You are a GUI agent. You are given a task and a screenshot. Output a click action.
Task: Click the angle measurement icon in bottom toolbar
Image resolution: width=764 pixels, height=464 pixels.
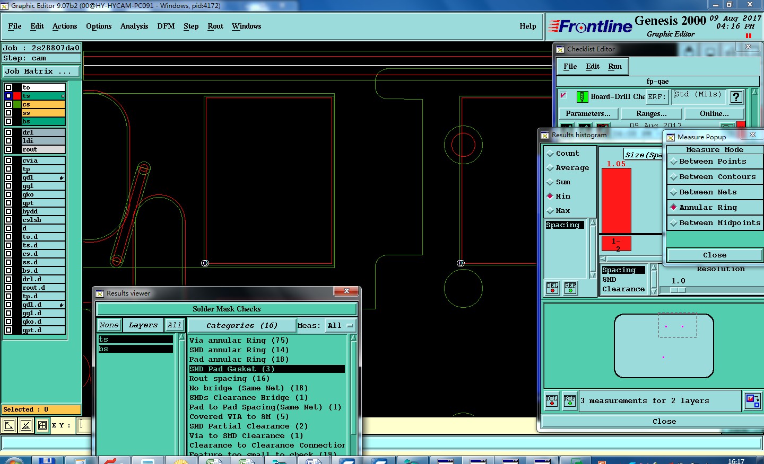click(x=26, y=425)
